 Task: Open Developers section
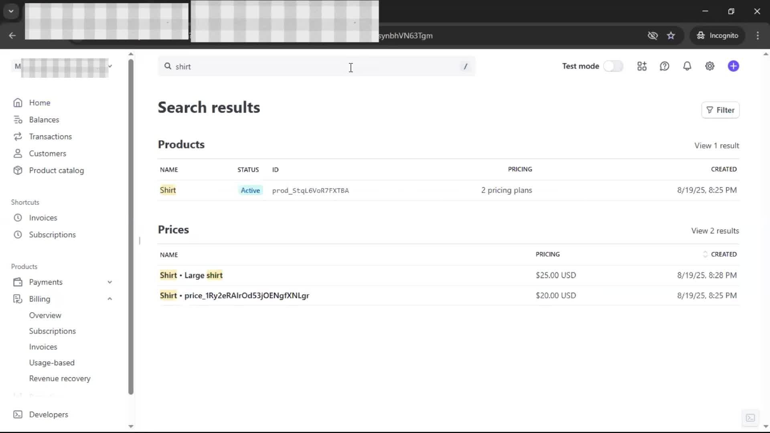[x=49, y=415]
